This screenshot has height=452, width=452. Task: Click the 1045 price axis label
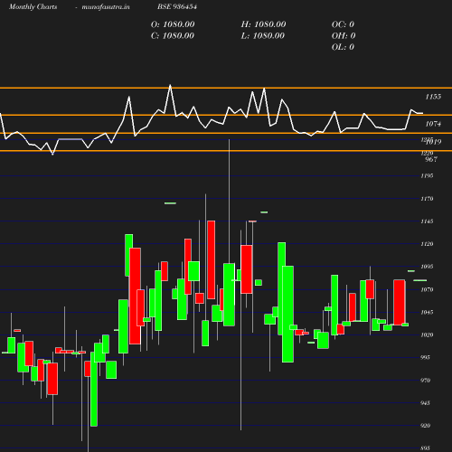click(427, 312)
